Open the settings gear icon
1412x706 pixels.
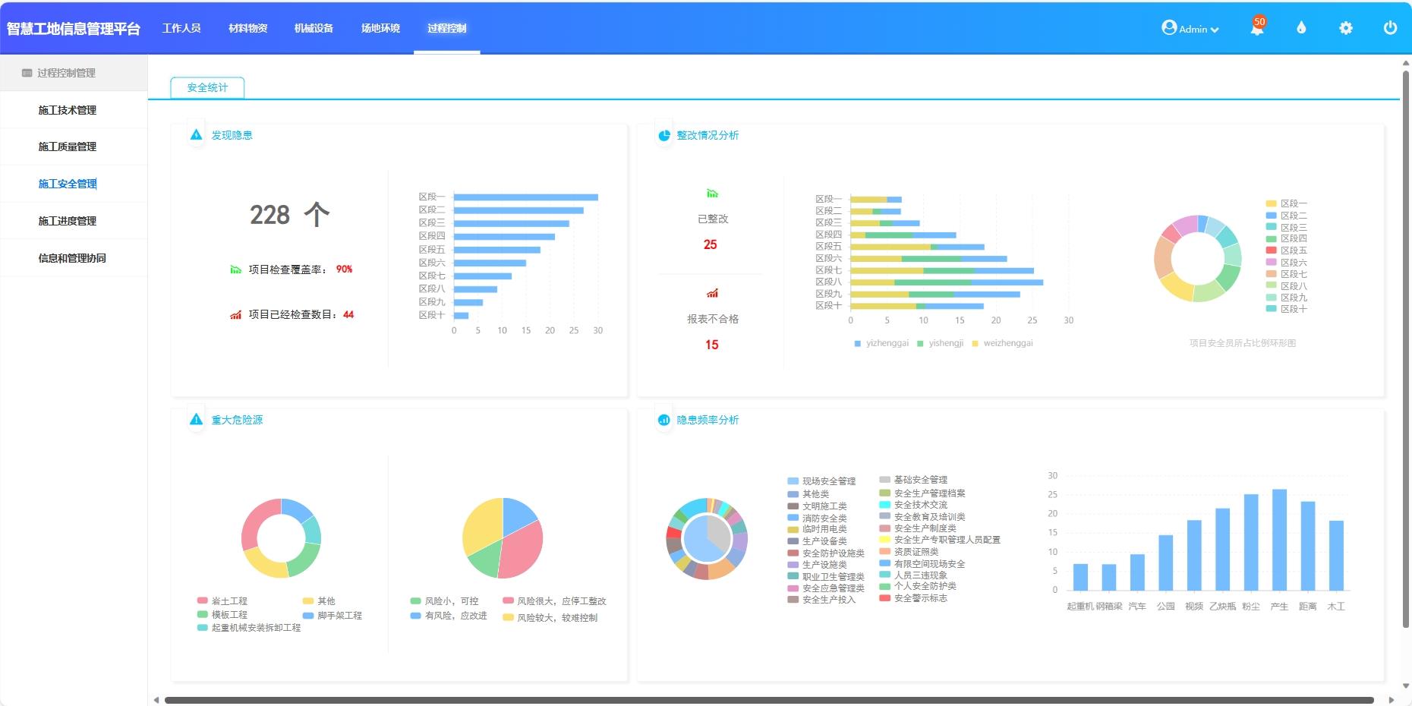click(1345, 28)
